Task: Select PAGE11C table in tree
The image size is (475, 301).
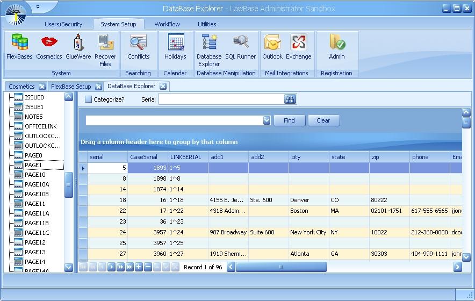Action: (x=37, y=233)
